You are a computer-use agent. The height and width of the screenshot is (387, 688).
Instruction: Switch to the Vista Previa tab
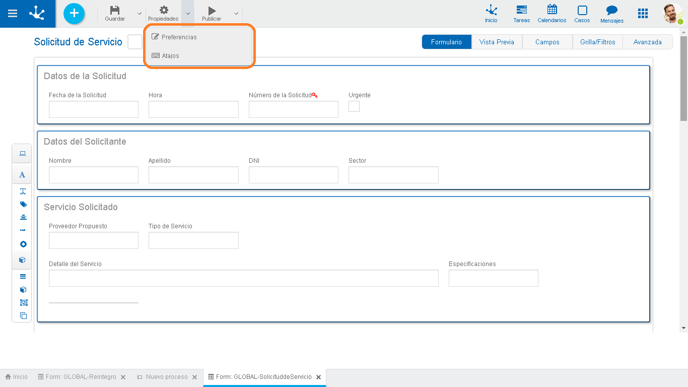tap(497, 42)
